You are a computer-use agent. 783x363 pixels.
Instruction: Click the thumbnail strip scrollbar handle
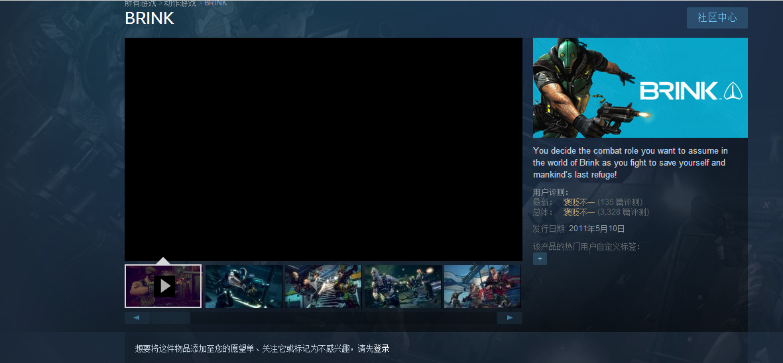coord(170,318)
